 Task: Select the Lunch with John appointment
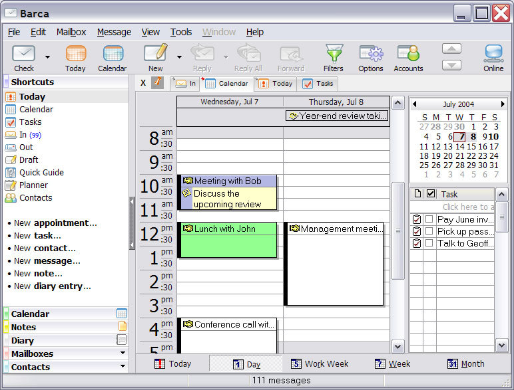pos(227,240)
